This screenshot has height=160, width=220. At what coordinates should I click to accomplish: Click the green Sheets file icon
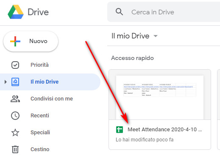pos(120,130)
